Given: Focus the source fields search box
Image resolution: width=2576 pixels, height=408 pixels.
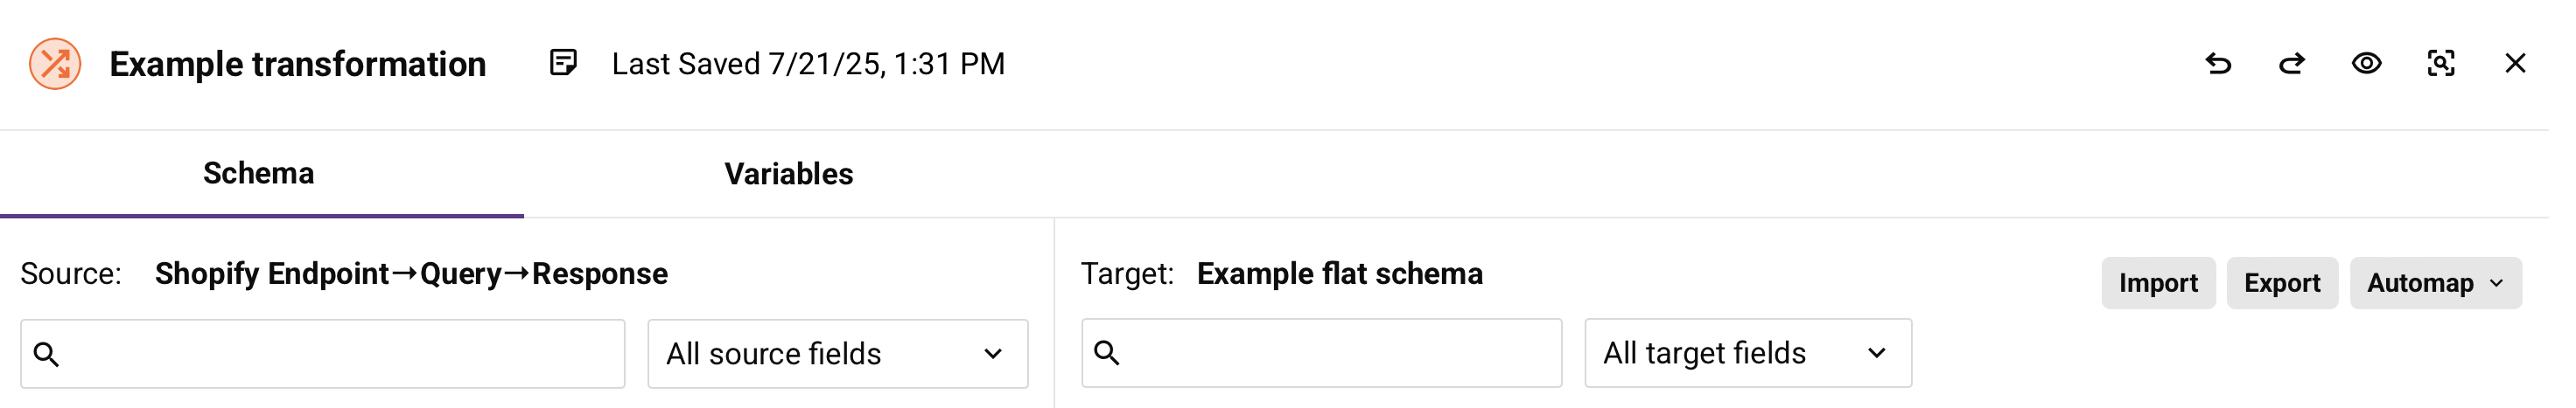Looking at the screenshot, I should [340, 354].
